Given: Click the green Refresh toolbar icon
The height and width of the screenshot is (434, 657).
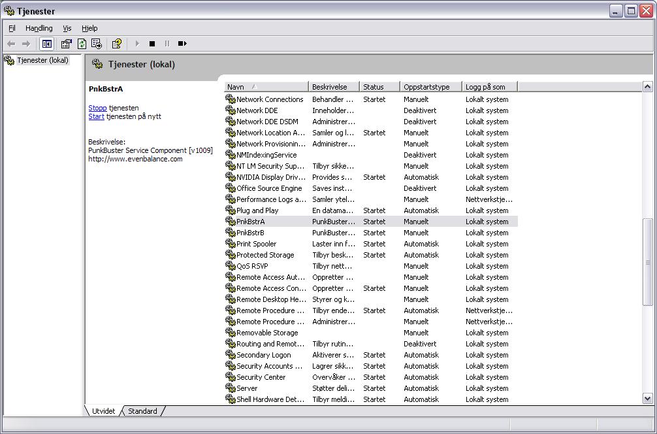Looking at the screenshot, I should (x=82, y=44).
